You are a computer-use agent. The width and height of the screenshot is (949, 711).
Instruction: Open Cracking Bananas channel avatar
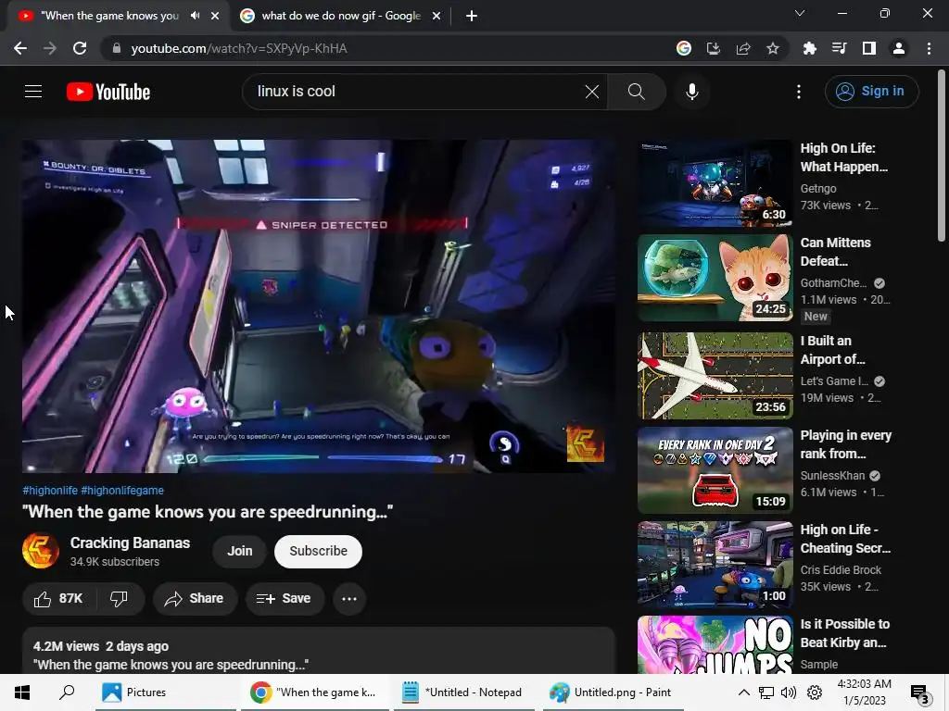click(x=41, y=551)
